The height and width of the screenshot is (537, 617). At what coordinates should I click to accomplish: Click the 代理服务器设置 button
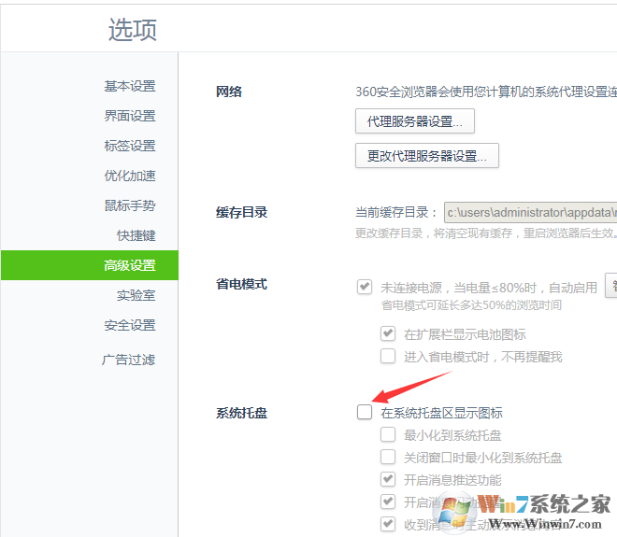coord(415,121)
